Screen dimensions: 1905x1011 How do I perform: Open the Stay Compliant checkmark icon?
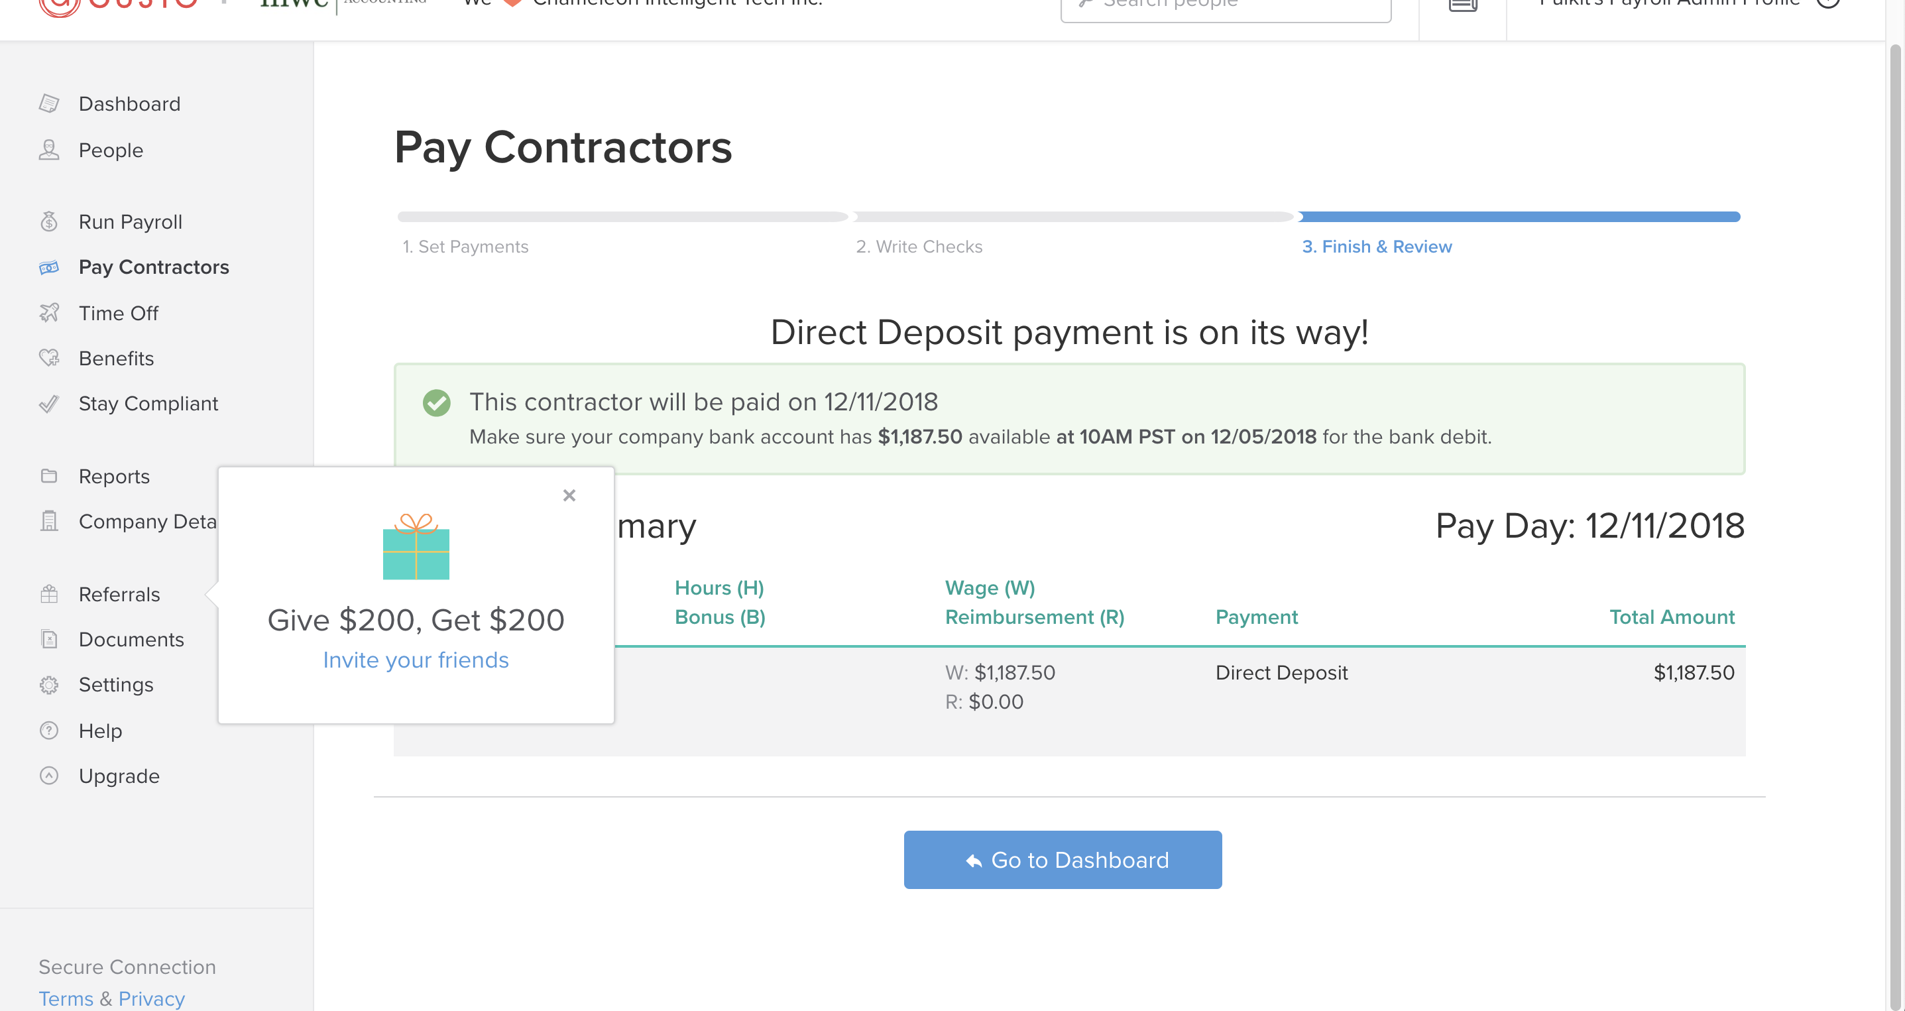[x=49, y=404]
